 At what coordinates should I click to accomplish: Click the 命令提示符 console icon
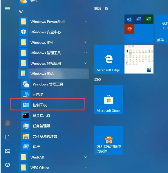point(26,115)
